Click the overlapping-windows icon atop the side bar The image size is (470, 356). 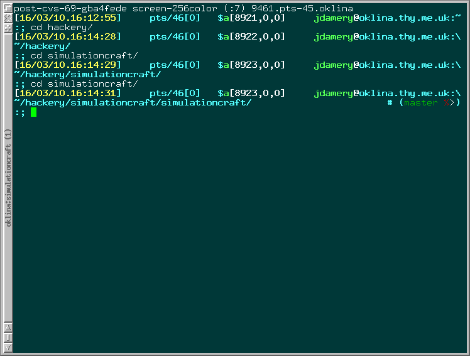[x=8, y=8]
